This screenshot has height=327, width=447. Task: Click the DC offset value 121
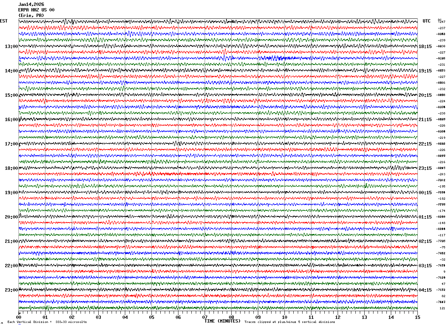443,308
